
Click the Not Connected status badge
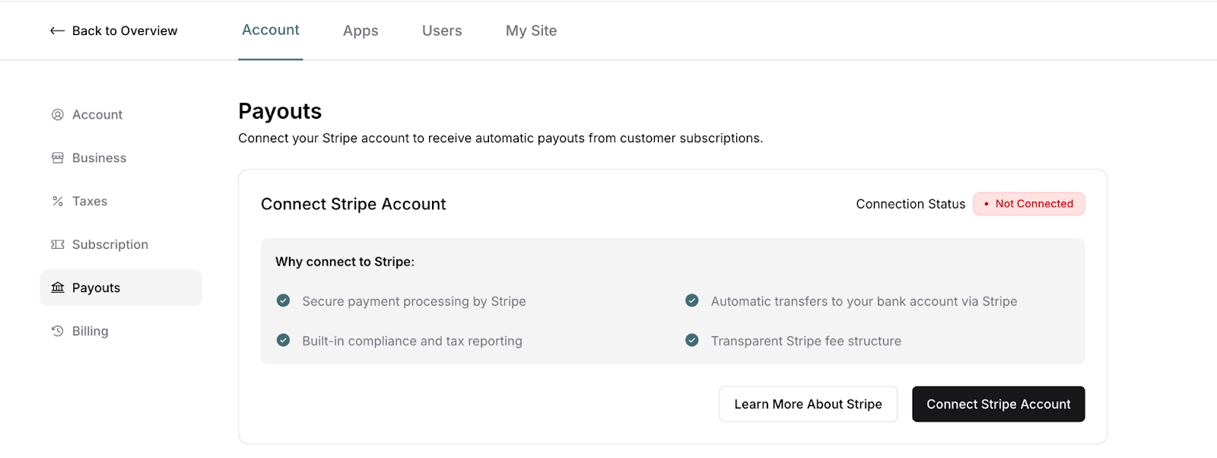[x=1028, y=204]
